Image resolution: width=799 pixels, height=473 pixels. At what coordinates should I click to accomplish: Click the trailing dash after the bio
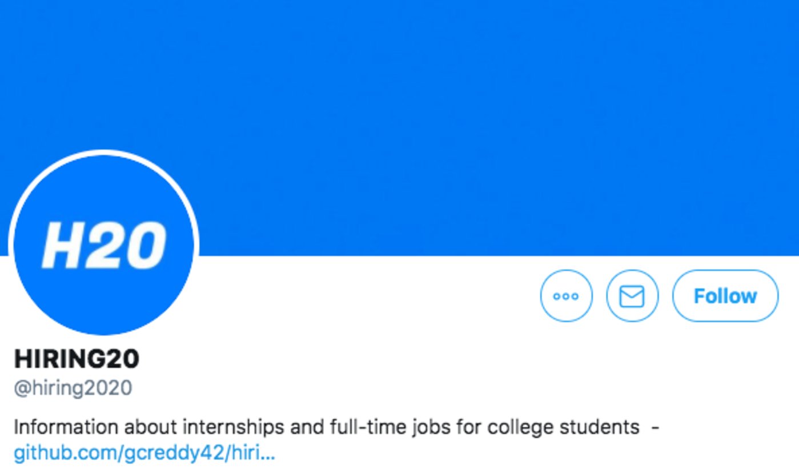[656, 427]
